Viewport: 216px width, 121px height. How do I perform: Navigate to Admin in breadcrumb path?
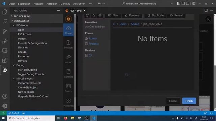(135, 24)
